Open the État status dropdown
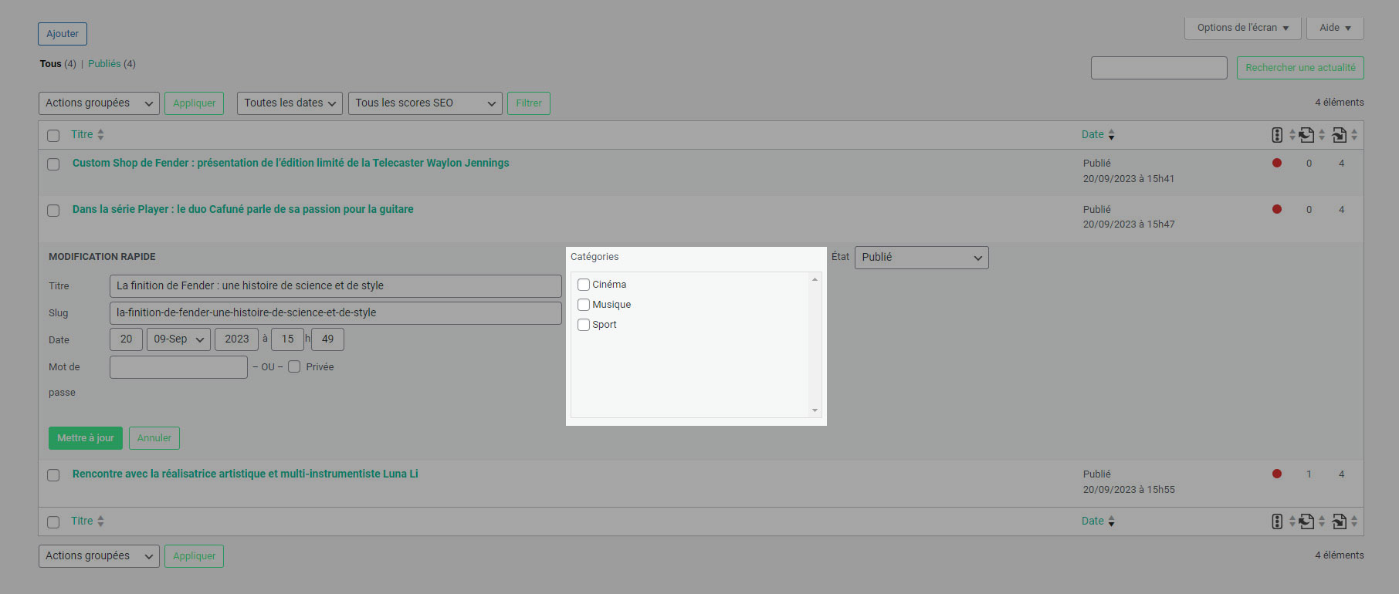This screenshot has height=594, width=1399. [x=921, y=258]
